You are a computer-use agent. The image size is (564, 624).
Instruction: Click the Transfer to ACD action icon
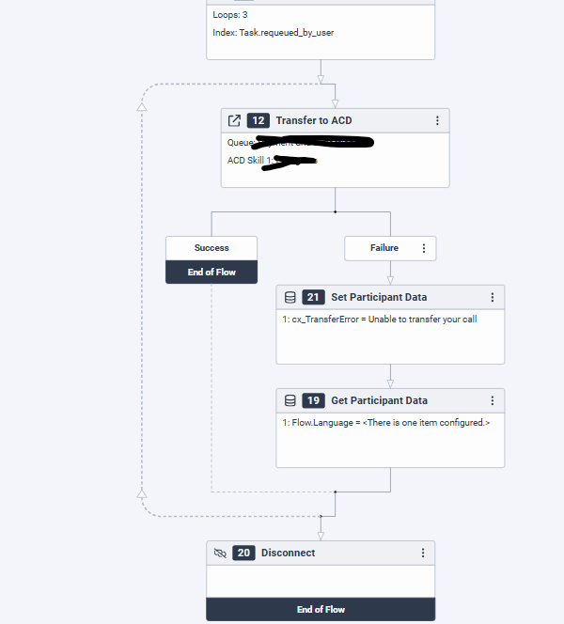tap(235, 120)
